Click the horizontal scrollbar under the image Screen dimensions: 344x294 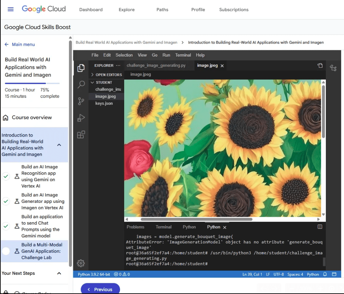[x=196, y=219]
